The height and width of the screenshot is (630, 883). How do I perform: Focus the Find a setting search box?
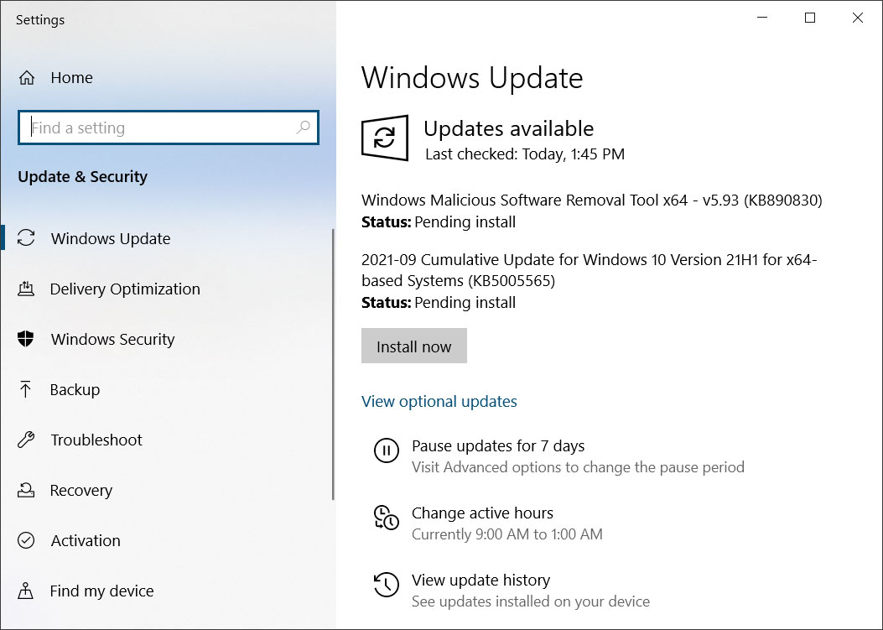pyautogui.click(x=169, y=128)
